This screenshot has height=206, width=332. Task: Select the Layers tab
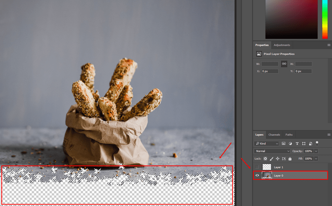[x=260, y=135]
